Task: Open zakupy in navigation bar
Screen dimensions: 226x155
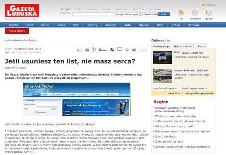Action: (111, 25)
